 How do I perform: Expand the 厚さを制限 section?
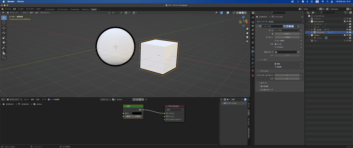264,86
